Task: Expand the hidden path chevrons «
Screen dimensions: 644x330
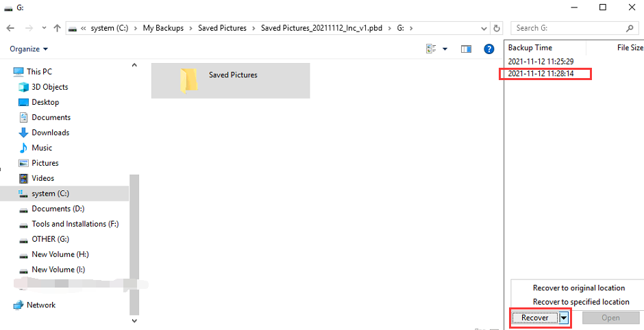Action: click(84, 28)
